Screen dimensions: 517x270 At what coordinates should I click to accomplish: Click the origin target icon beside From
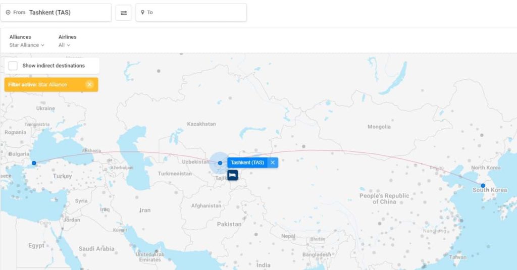(x=8, y=13)
